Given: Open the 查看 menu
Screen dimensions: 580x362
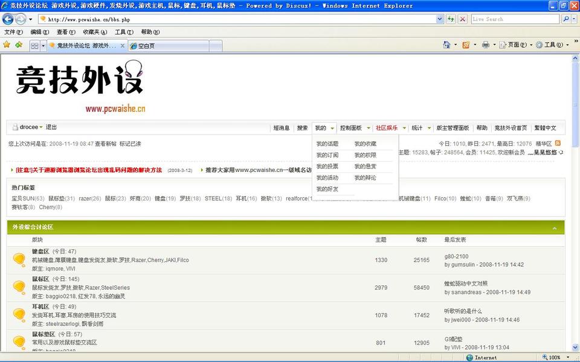Looking at the screenshot, I should 66,32.
